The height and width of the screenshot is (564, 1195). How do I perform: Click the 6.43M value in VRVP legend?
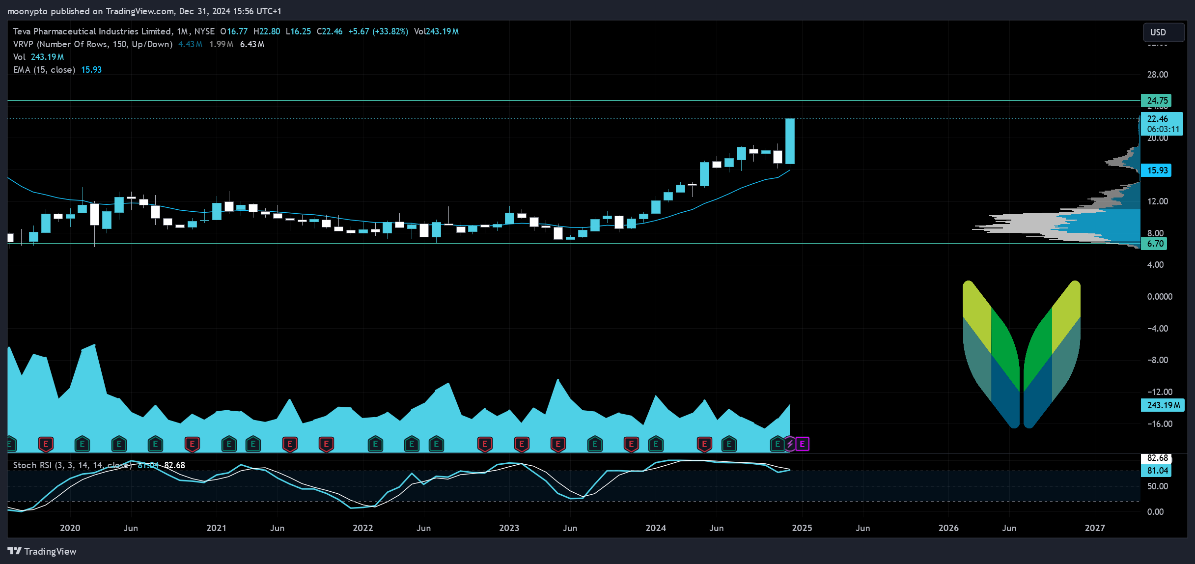(252, 44)
